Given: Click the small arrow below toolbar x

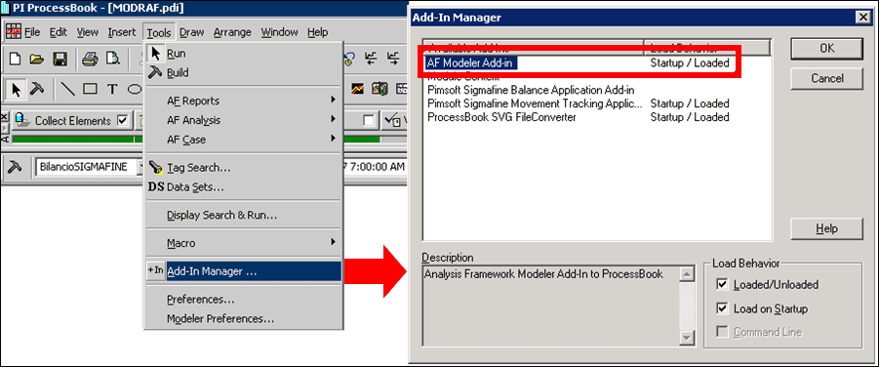Looking at the screenshot, I should (5, 129).
